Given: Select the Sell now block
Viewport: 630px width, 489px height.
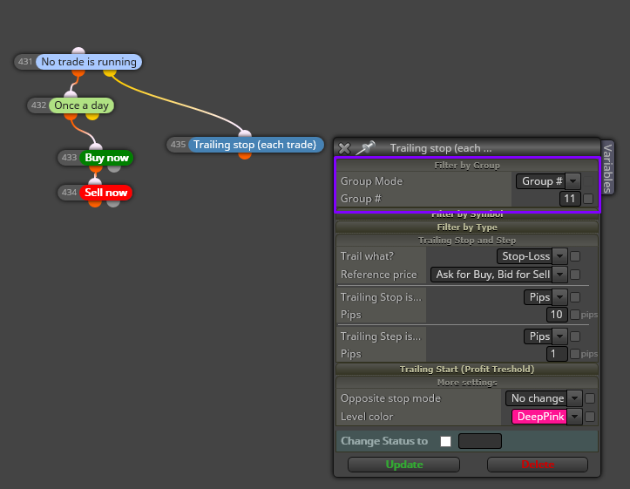Looking at the screenshot, I should [106, 193].
